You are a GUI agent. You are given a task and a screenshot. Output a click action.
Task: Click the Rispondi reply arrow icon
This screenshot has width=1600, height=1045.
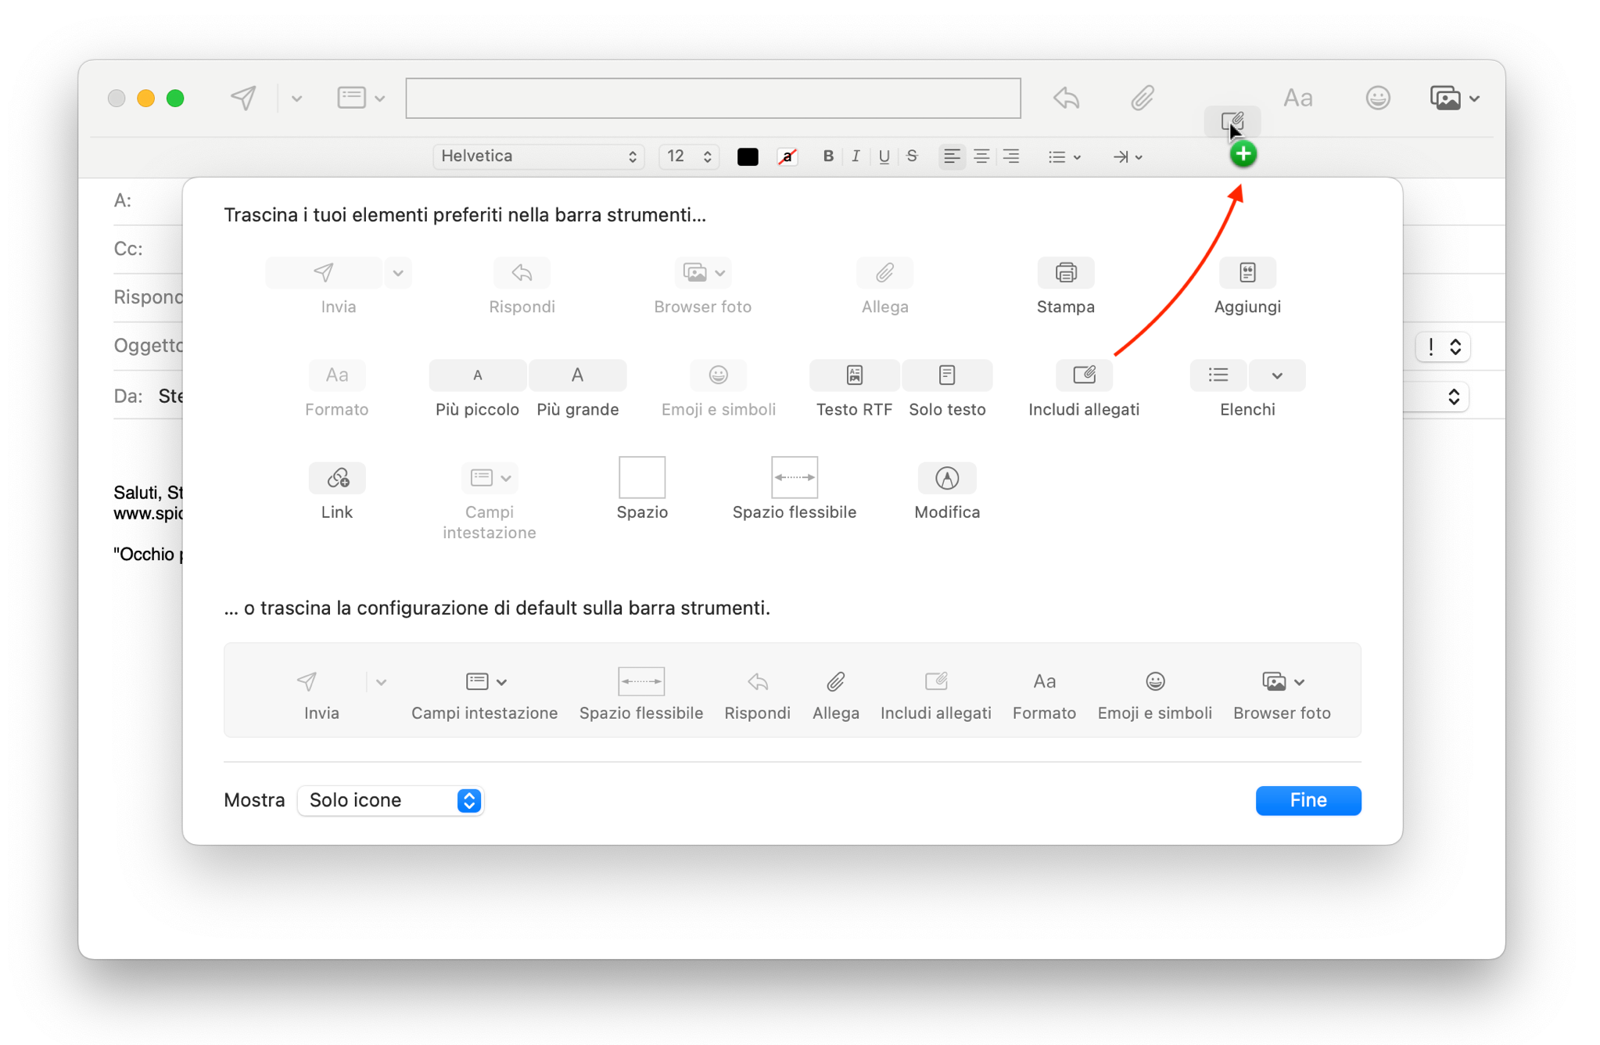522,272
